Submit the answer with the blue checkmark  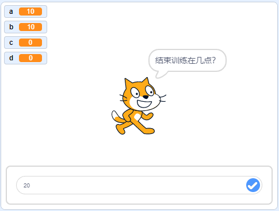click(x=253, y=185)
